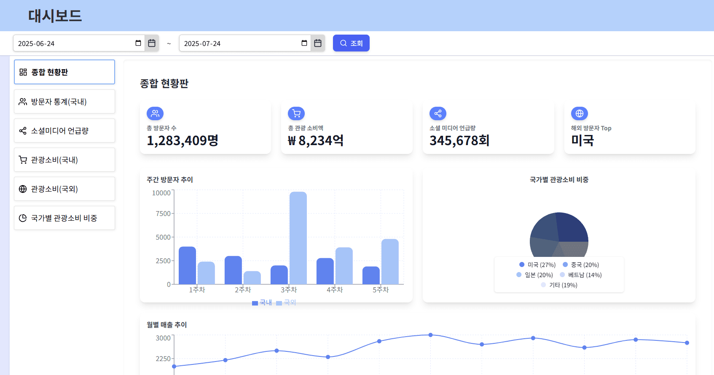Click 대시보드 header title
This screenshot has height=375, width=714.
point(55,16)
